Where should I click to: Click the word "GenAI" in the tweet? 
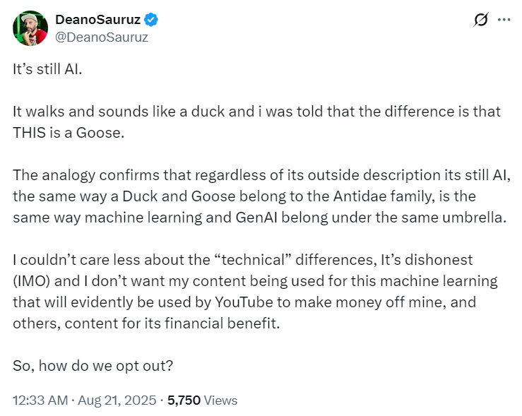256,218
